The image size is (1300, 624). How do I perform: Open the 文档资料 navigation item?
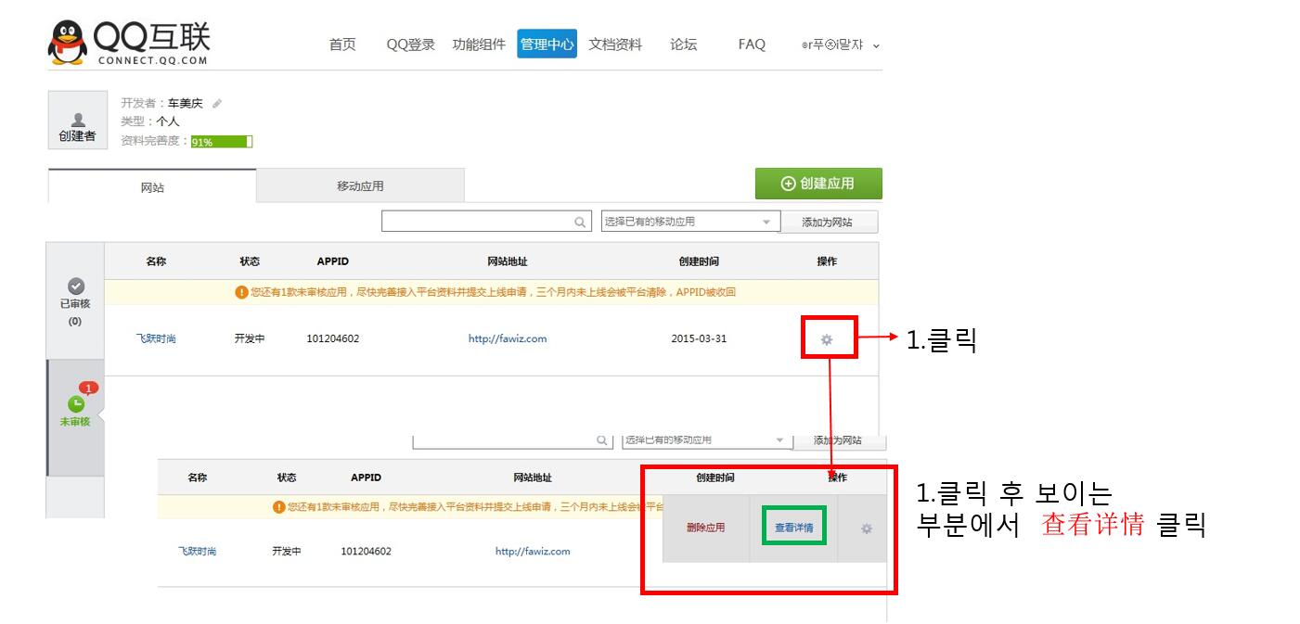click(615, 45)
